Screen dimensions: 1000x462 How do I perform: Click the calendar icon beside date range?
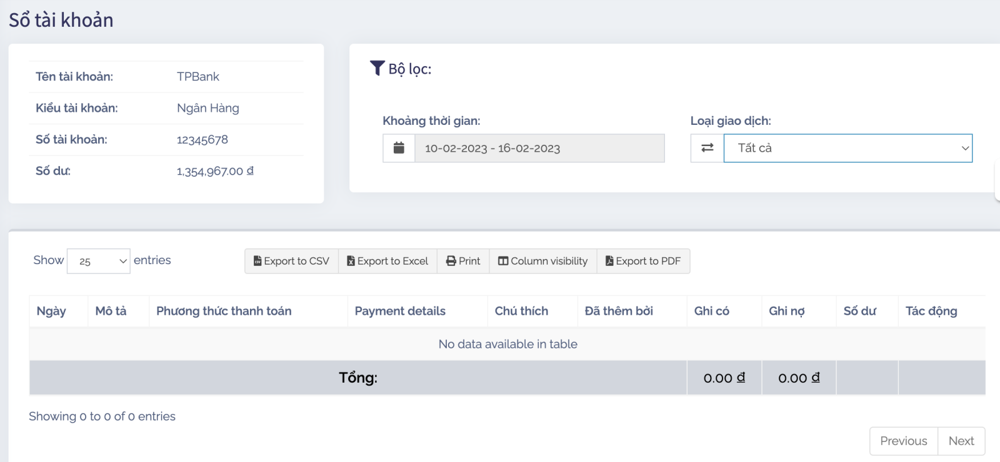[399, 148]
